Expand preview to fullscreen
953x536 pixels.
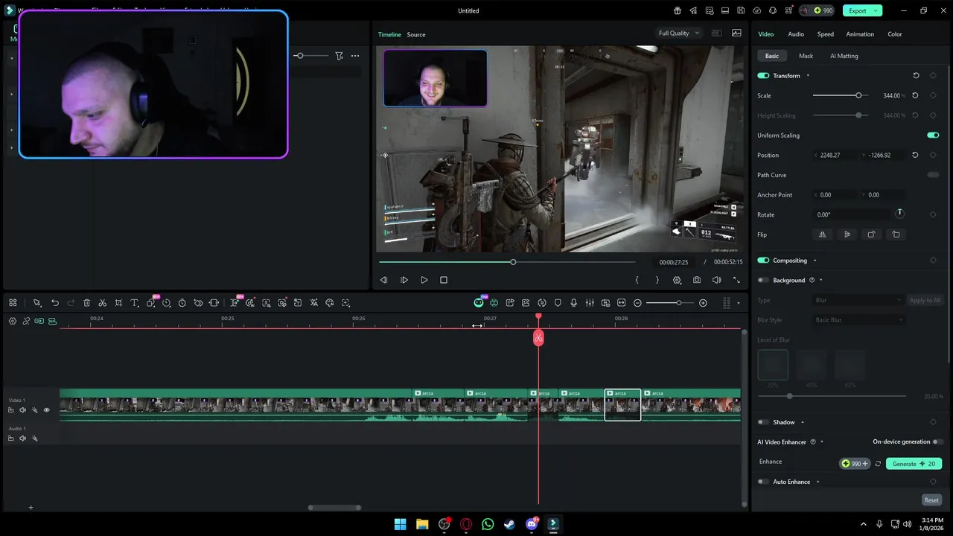coord(736,280)
